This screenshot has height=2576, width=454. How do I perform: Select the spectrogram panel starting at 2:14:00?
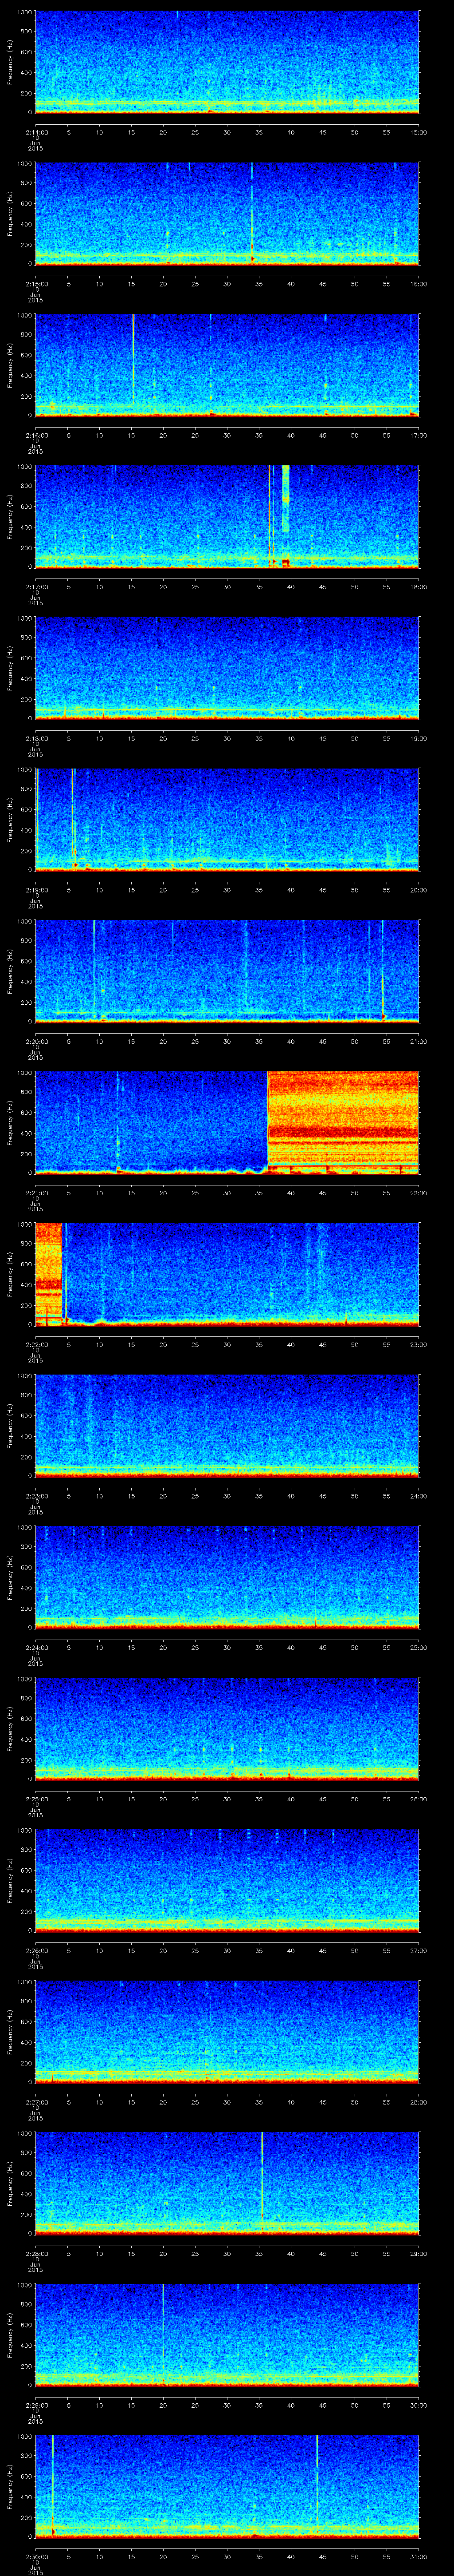(x=227, y=62)
